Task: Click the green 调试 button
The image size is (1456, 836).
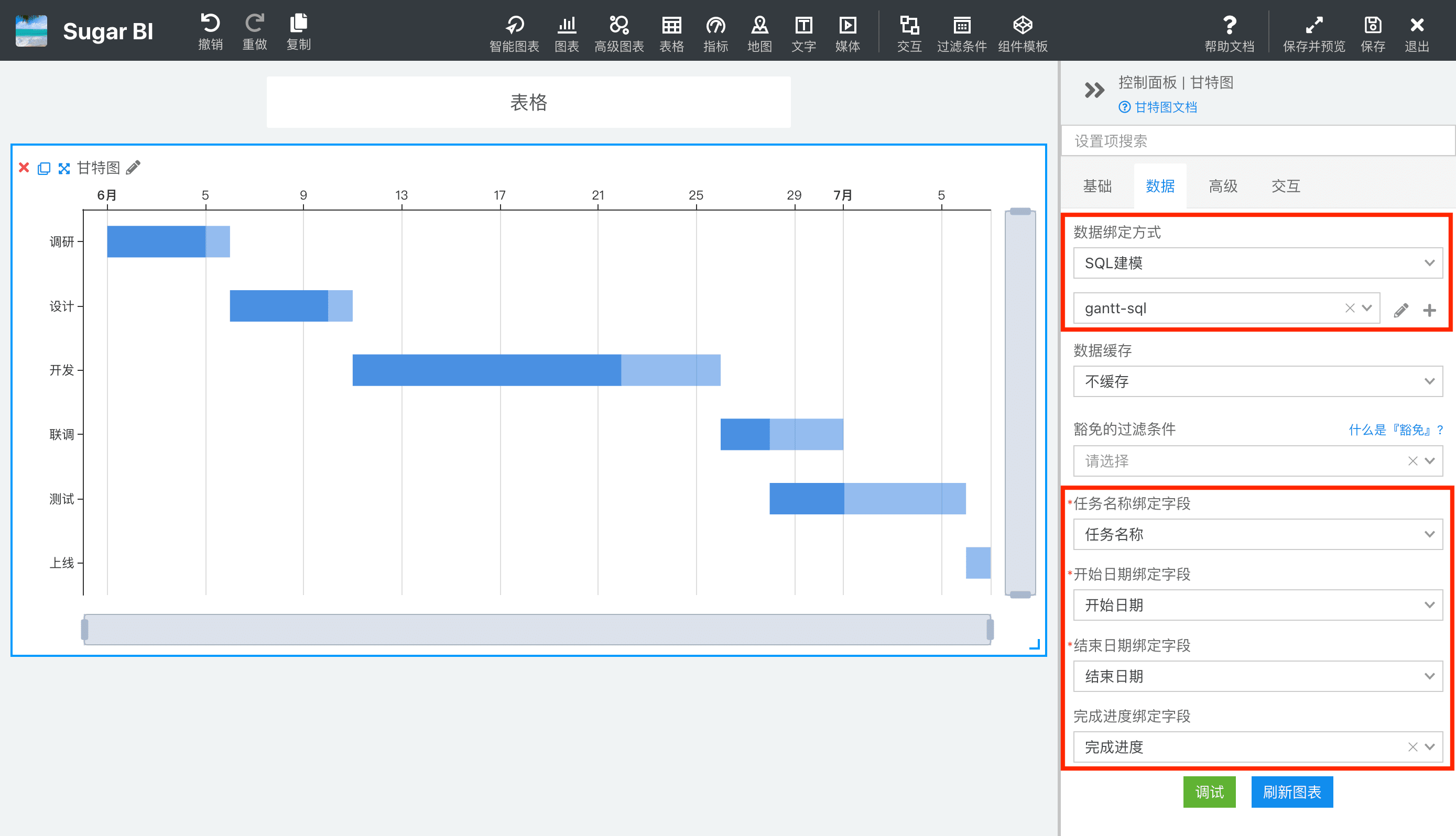Action: tap(1209, 792)
